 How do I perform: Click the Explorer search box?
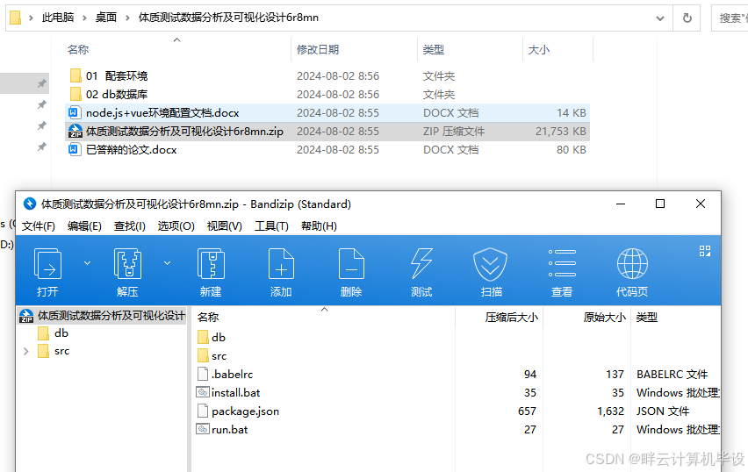click(x=730, y=18)
